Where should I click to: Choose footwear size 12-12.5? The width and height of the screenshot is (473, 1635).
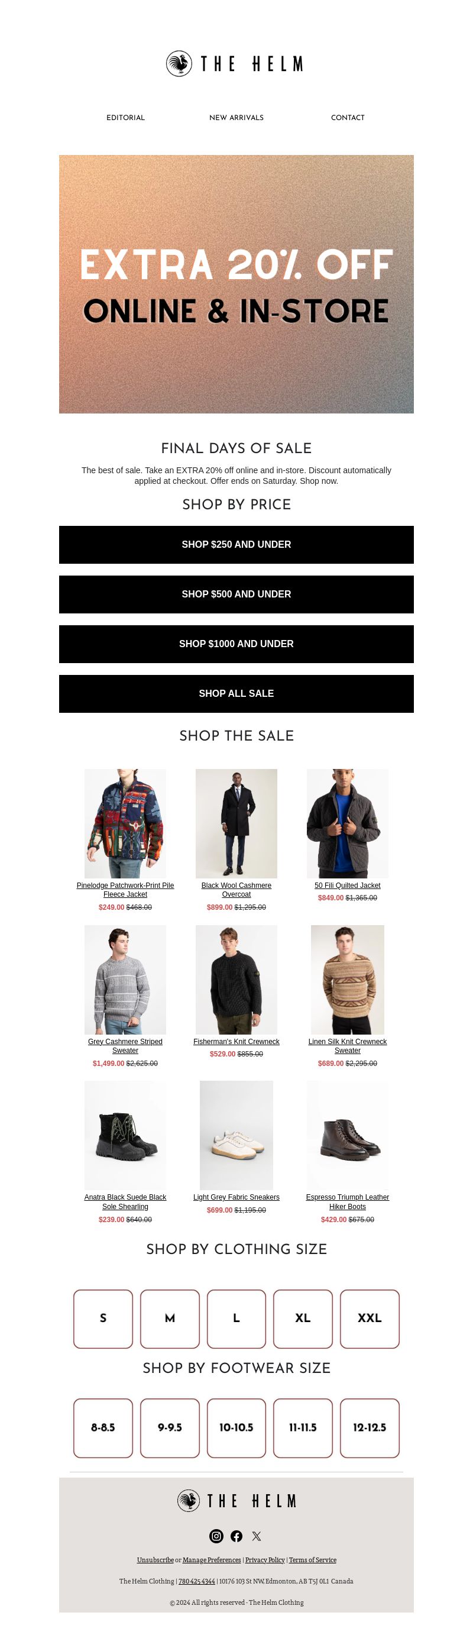370,1427
